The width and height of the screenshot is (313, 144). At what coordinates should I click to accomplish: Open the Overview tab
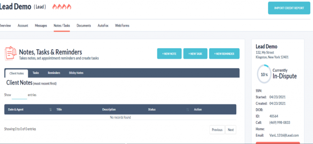5,26
